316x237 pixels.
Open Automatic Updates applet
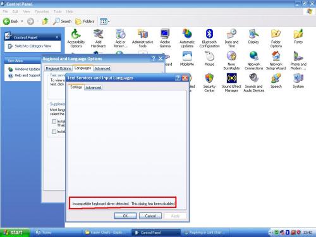coord(187,39)
